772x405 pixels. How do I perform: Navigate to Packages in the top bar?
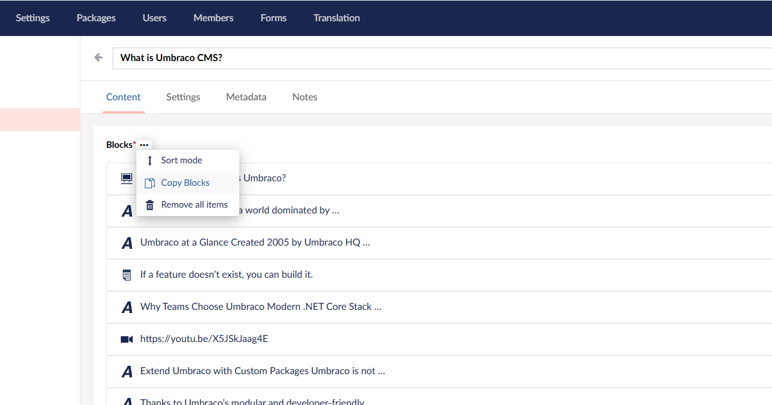(96, 17)
